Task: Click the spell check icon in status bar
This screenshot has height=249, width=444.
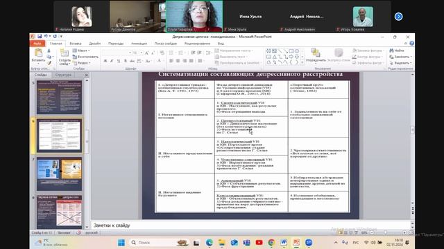Action: click(x=78, y=232)
